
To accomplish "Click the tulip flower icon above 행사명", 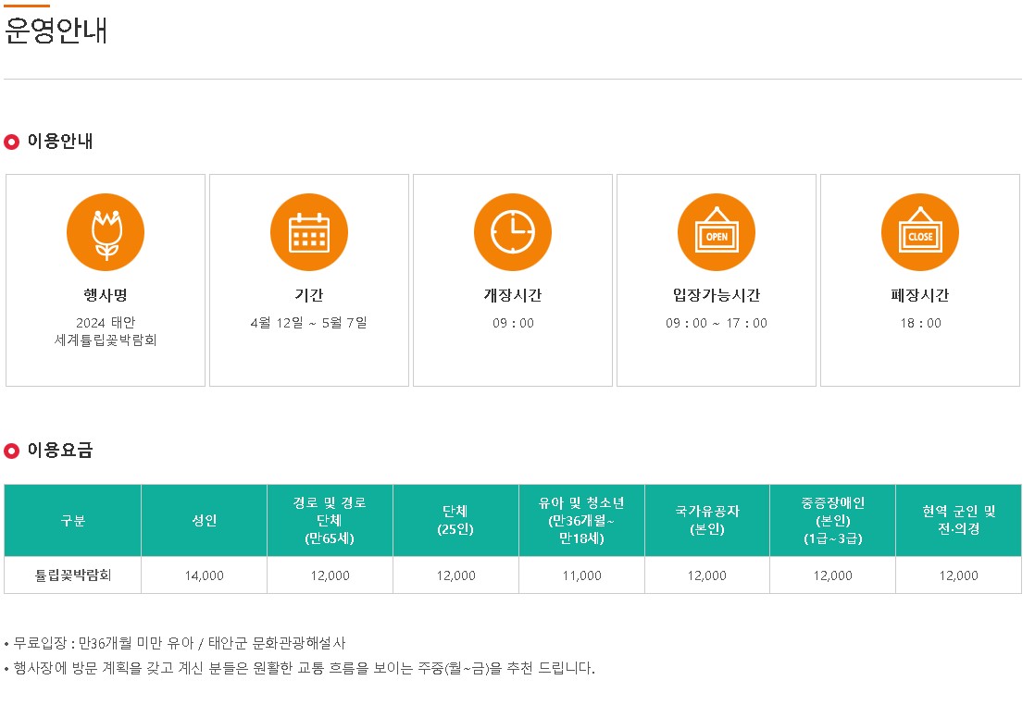I will (x=105, y=232).
